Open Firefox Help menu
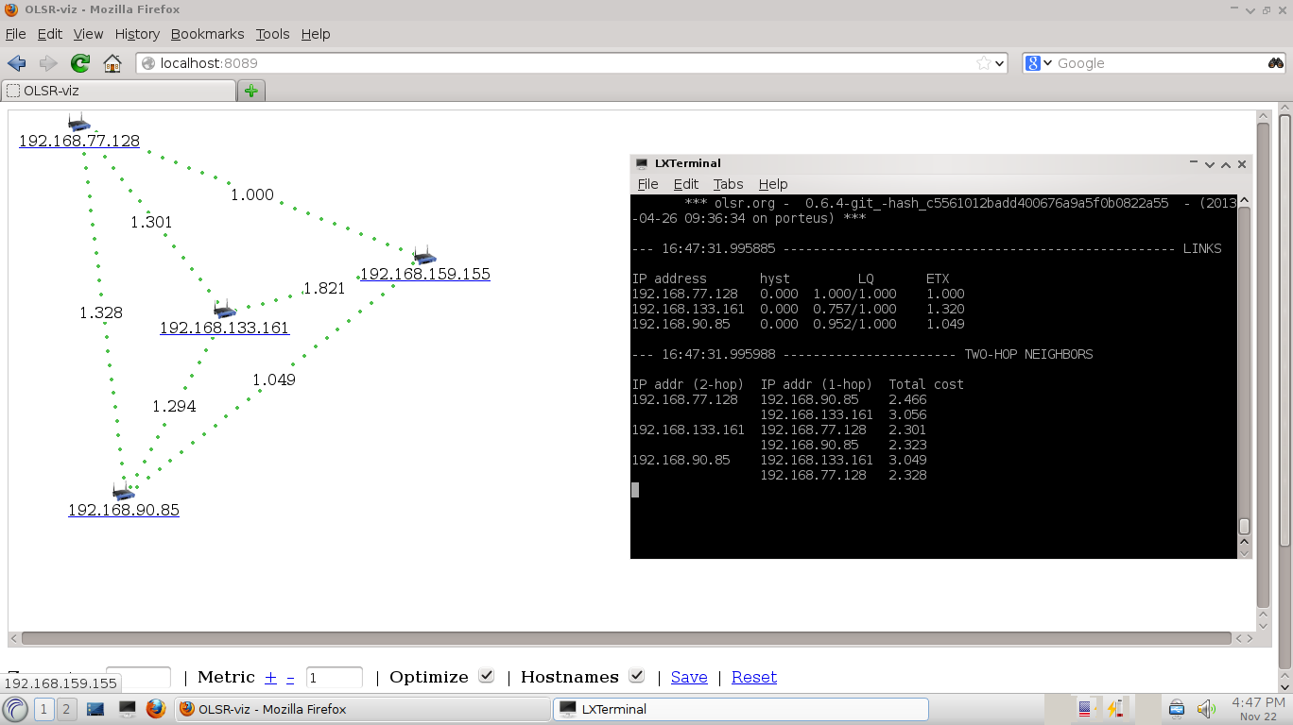Image resolution: width=1293 pixels, height=725 pixels. pyautogui.click(x=316, y=34)
